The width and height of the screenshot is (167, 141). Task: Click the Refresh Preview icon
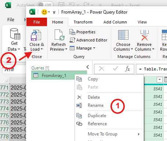59,35
